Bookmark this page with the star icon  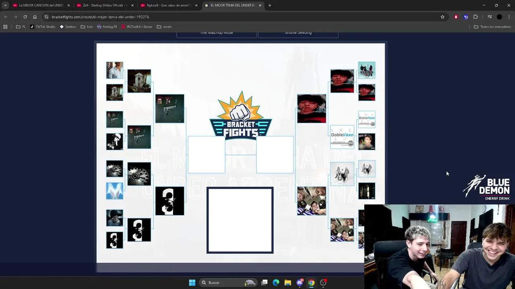click(x=443, y=17)
